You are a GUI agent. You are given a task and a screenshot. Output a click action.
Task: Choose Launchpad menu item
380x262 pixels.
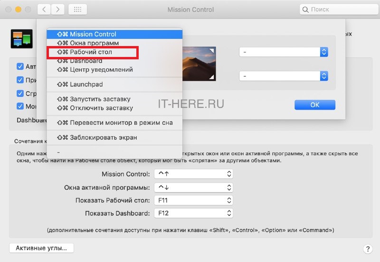[x=114, y=84]
